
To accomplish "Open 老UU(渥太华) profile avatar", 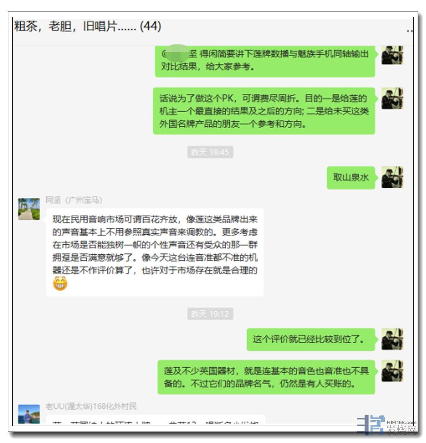I will (29, 414).
